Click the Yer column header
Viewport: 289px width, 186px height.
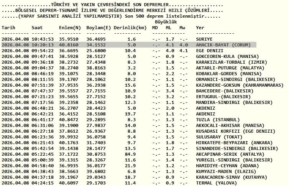(x=200, y=28)
